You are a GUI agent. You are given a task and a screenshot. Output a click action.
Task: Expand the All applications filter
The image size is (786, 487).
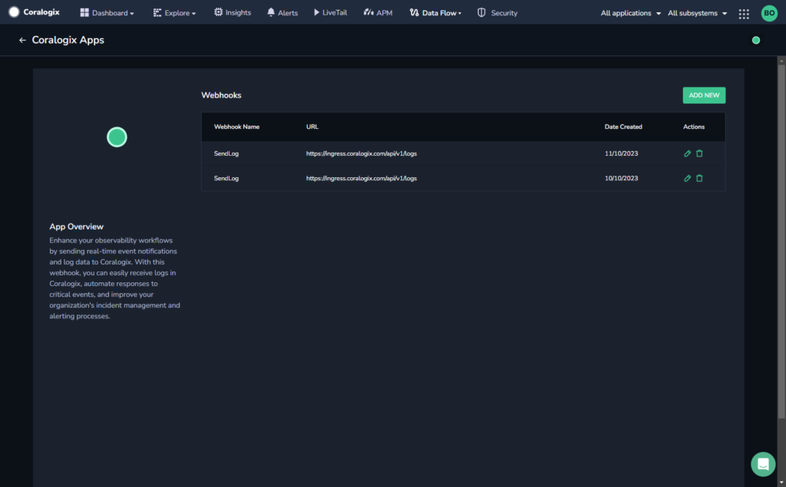631,13
